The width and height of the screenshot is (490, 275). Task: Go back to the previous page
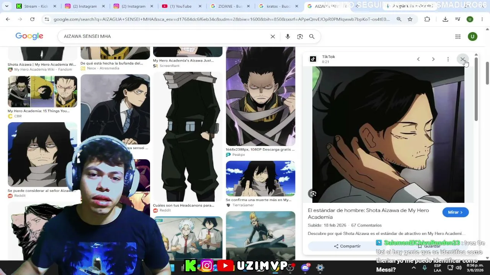click(x=8, y=19)
